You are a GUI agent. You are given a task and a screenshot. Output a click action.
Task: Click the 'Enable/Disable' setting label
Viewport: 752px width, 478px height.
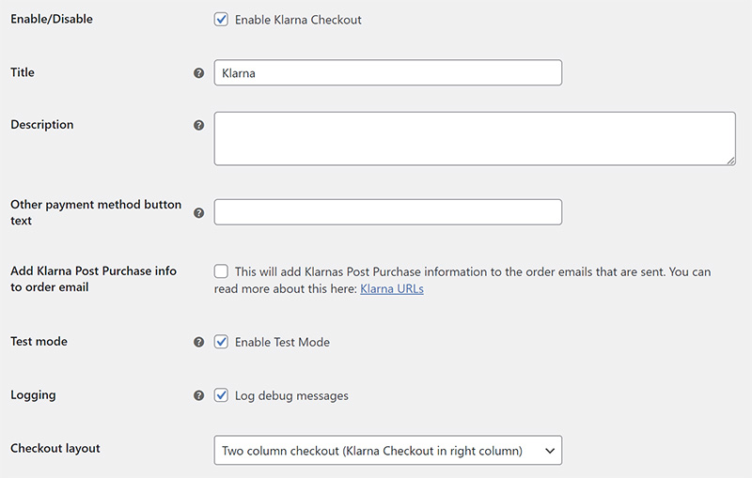point(52,19)
